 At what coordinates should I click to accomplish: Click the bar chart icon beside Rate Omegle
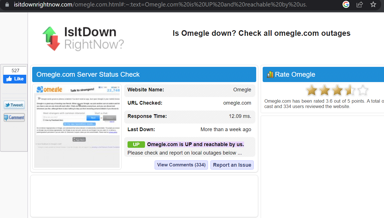pos(270,74)
